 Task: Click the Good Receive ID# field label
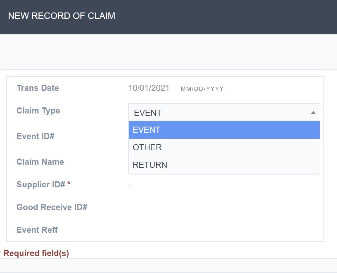[52, 207]
